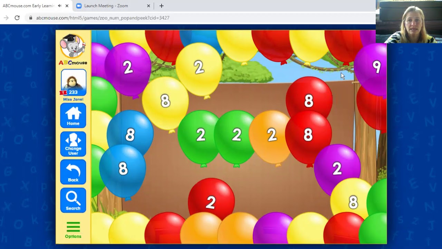
Task: Open the Search magnifier button
Action: [73, 200]
